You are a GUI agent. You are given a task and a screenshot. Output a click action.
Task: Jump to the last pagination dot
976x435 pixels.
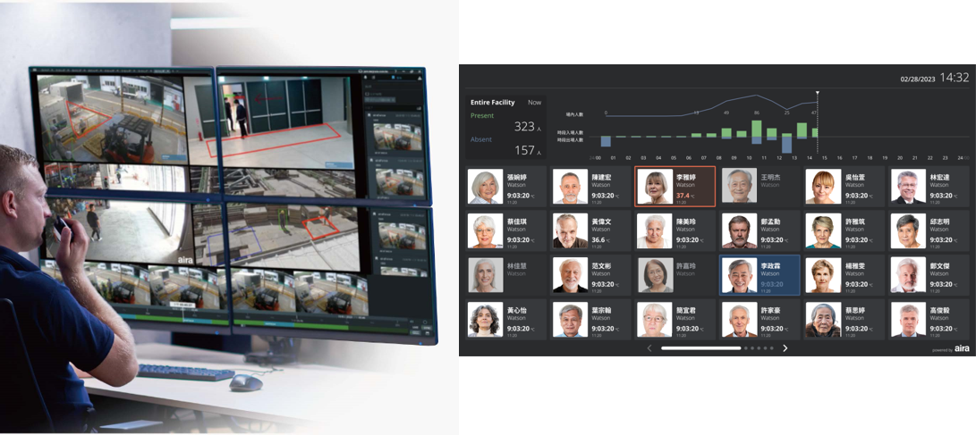pyautogui.click(x=771, y=348)
